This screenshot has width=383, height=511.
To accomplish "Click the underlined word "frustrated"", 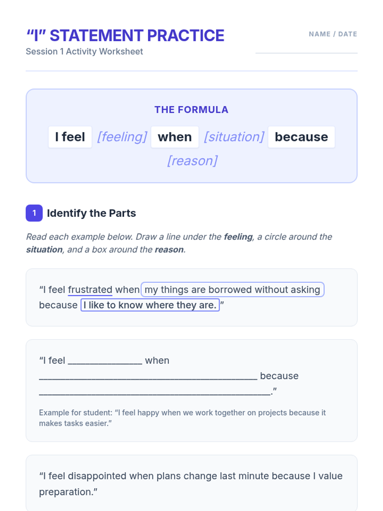I will [x=90, y=290].
